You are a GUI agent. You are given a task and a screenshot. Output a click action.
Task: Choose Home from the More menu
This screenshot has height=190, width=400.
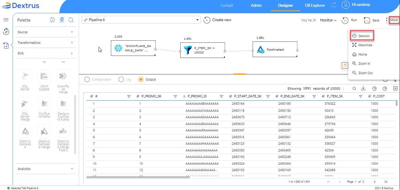click(x=359, y=54)
